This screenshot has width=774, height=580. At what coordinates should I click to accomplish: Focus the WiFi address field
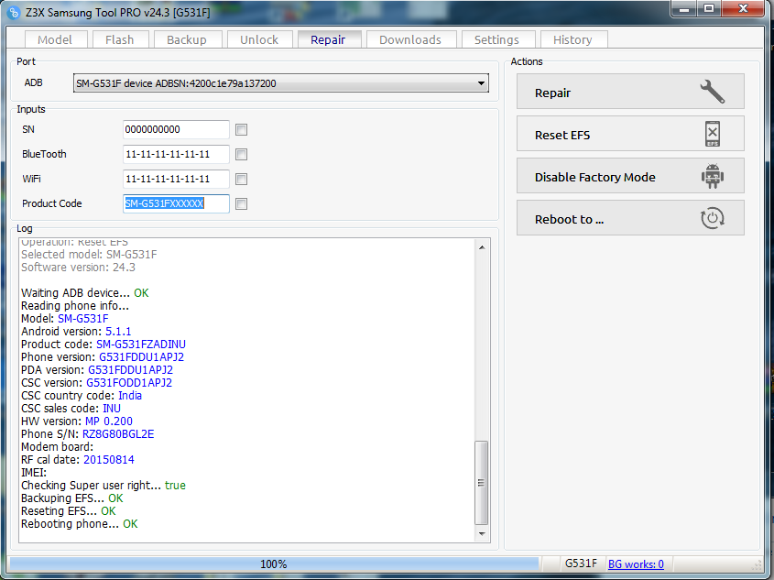[176, 179]
